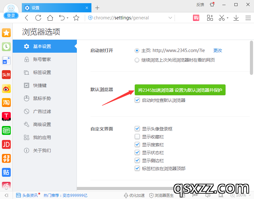Open the 反馈 feedback link
Viewport: 254px width, 199px height.
(200, 5)
